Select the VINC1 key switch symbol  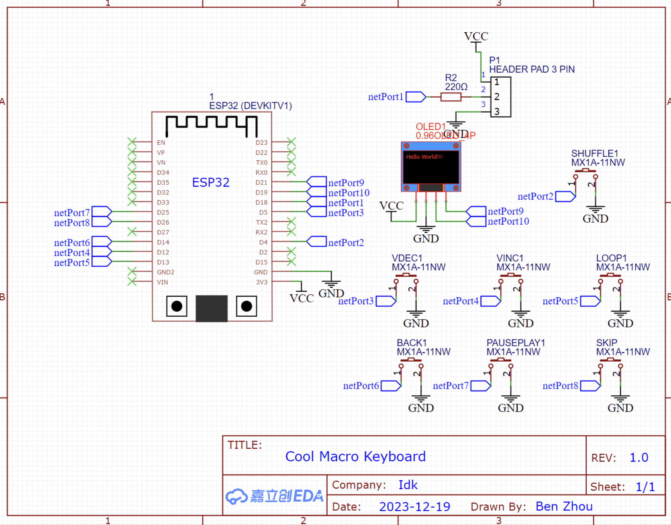(511, 286)
